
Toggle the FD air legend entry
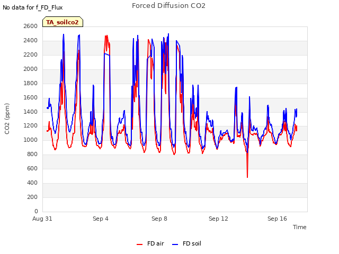click(150, 243)
